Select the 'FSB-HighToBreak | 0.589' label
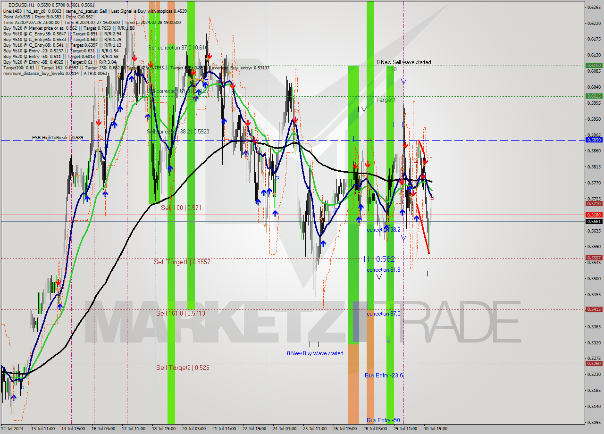The height and width of the screenshot is (434, 604). click(x=58, y=138)
